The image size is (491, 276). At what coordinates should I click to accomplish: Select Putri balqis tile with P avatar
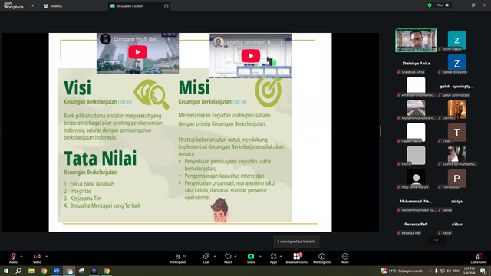tap(457, 179)
